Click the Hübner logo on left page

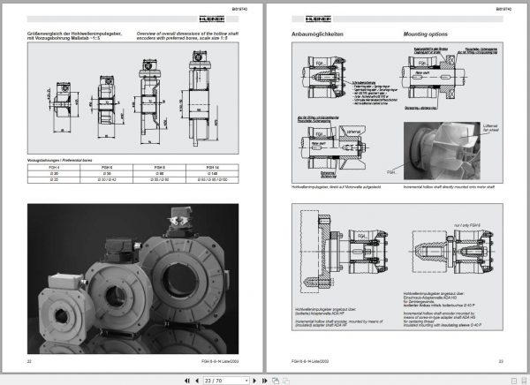tap(212, 19)
